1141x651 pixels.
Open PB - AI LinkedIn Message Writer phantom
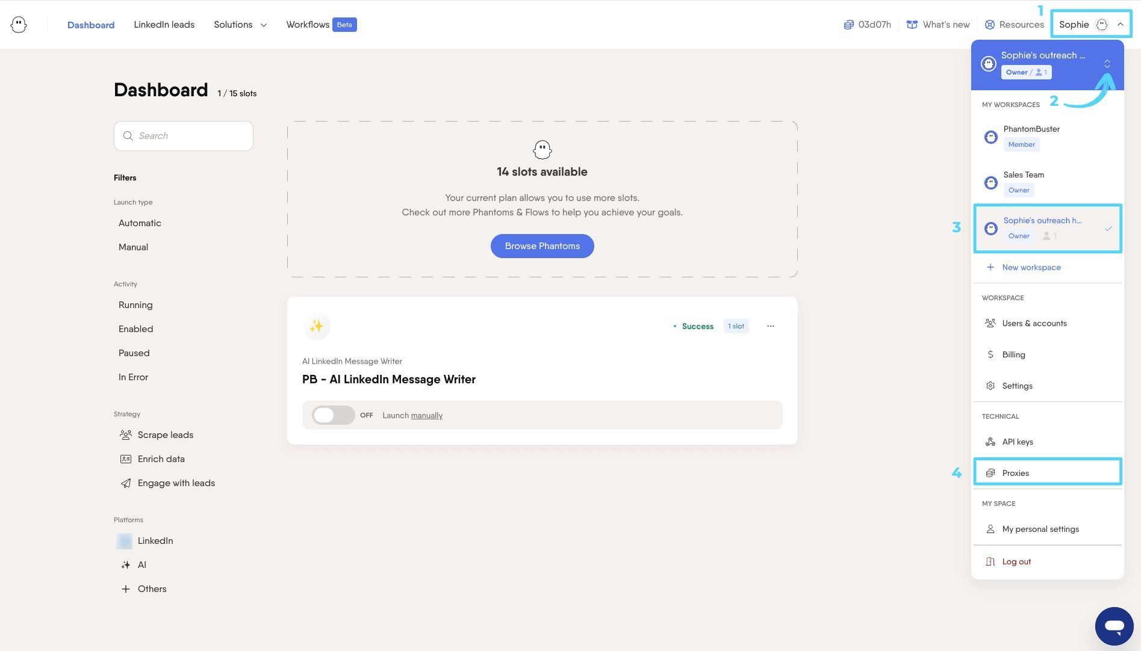[389, 380]
